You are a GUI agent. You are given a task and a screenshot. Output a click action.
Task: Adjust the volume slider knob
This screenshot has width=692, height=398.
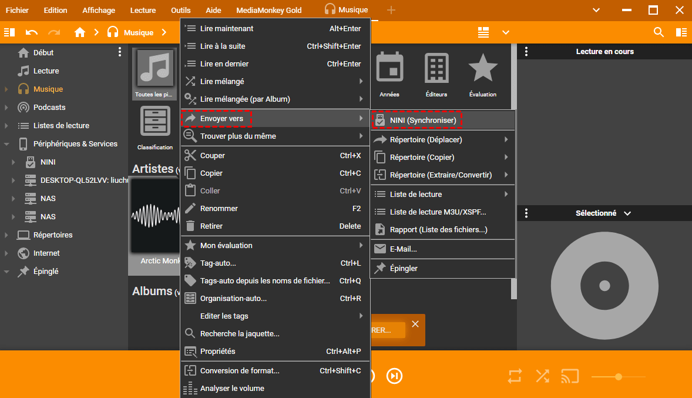pyautogui.click(x=619, y=377)
